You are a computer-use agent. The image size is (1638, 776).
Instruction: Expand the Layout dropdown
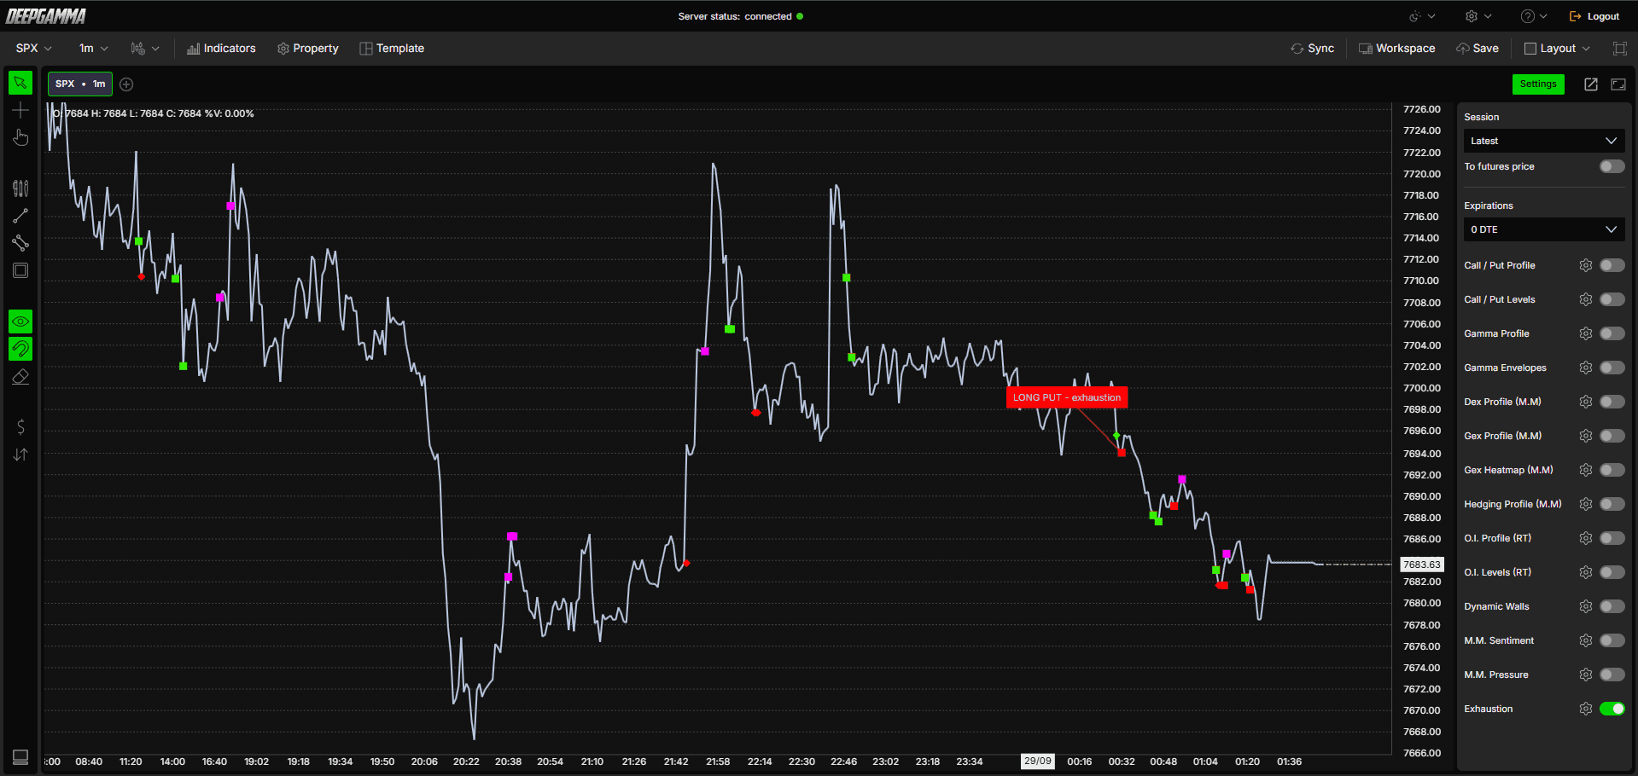click(1558, 49)
